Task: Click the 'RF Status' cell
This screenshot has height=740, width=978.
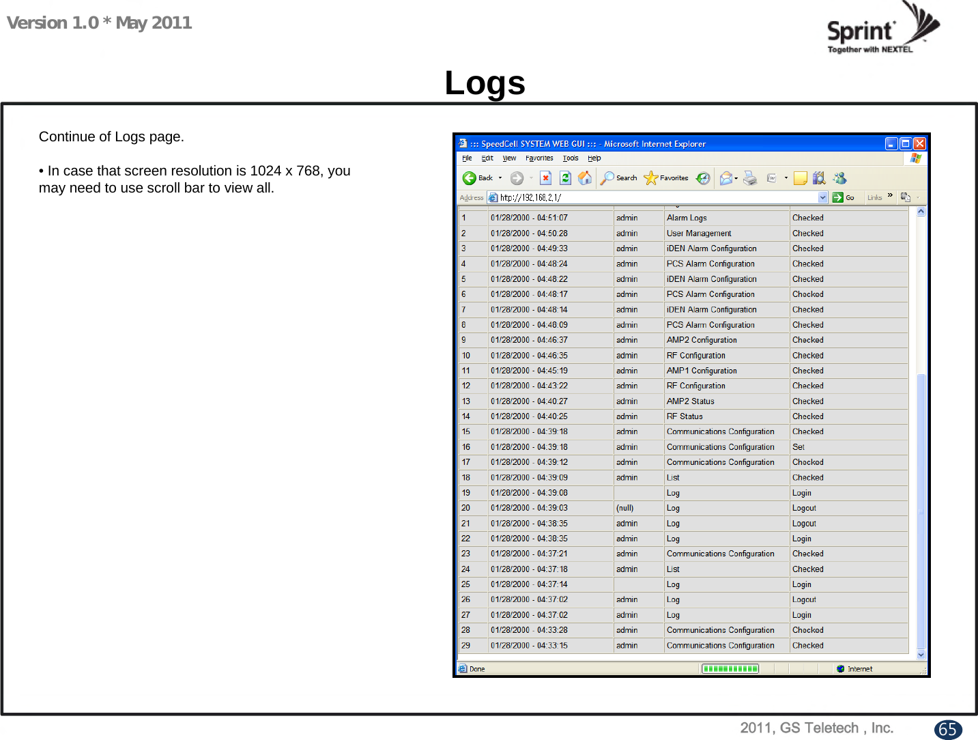Action: click(727, 416)
